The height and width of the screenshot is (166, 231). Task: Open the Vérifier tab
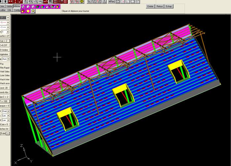[10, 6]
